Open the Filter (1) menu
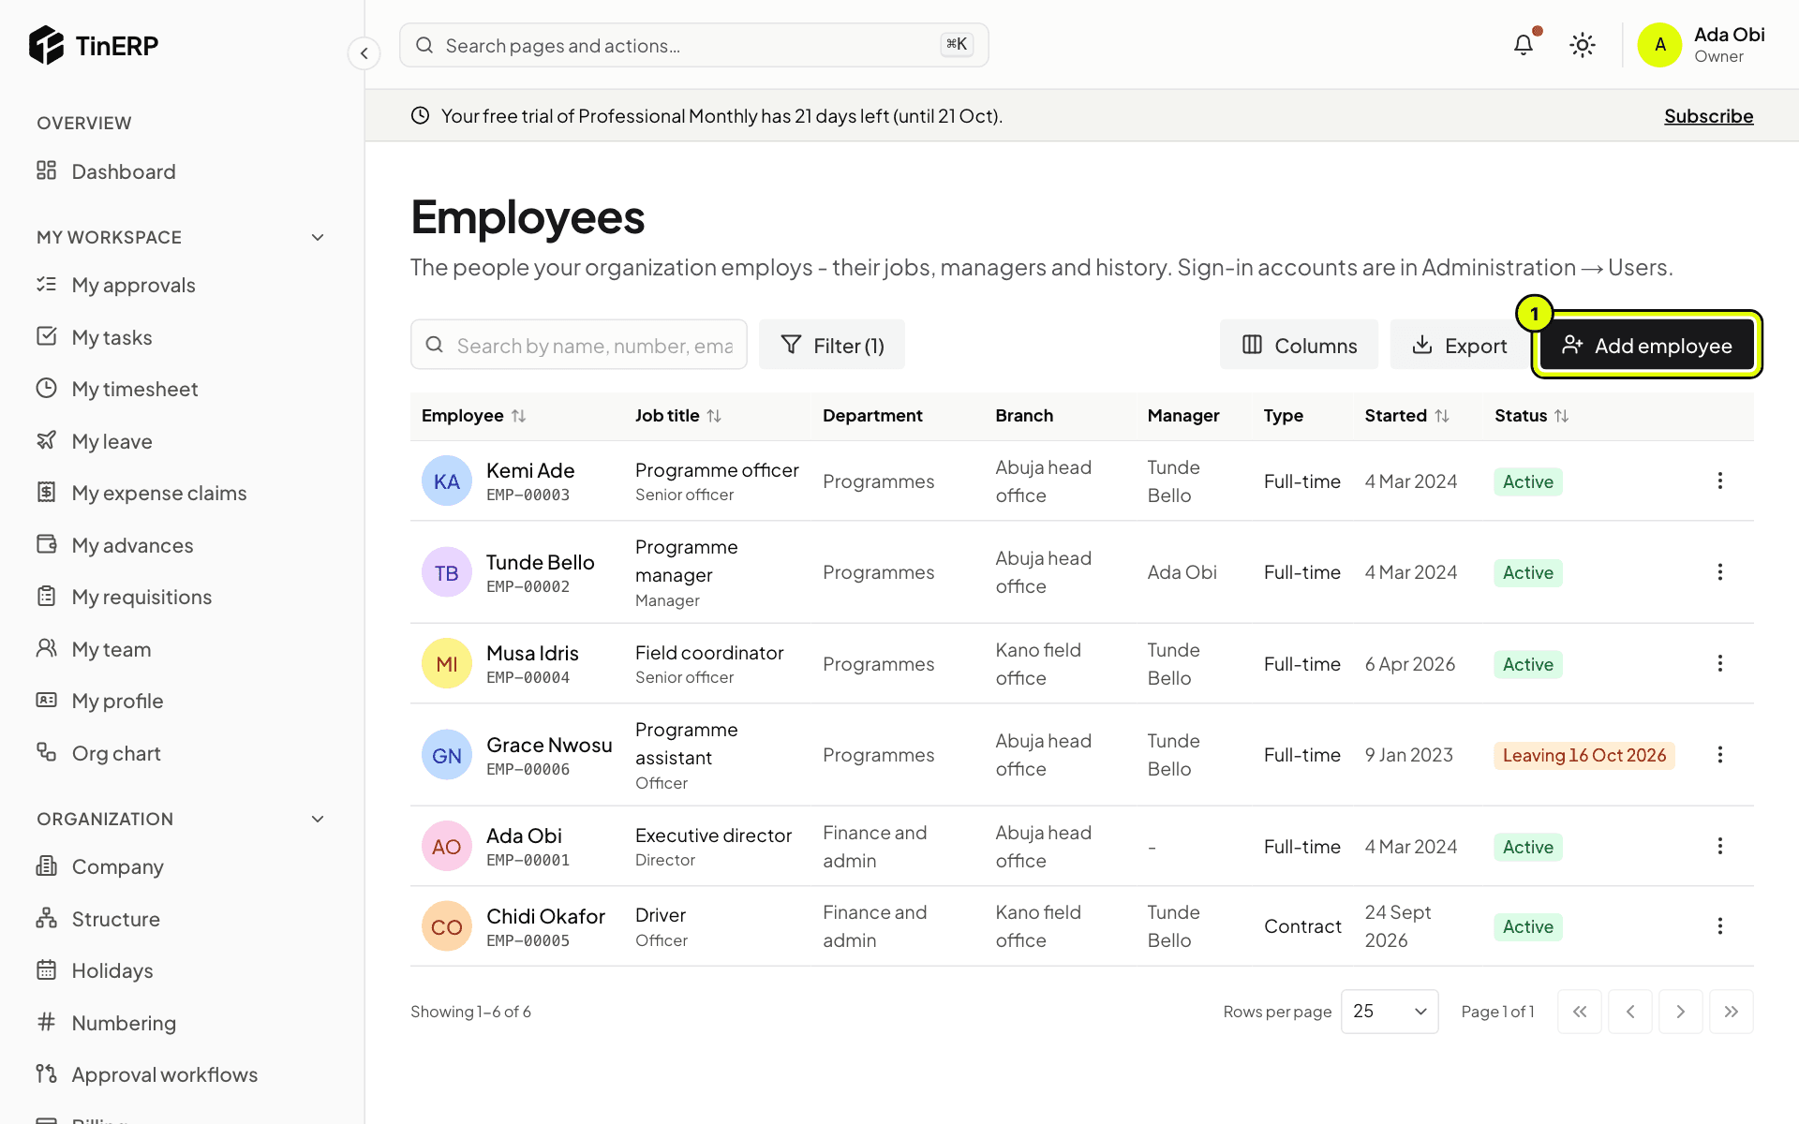The image size is (1799, 1124). pos(832,345)
